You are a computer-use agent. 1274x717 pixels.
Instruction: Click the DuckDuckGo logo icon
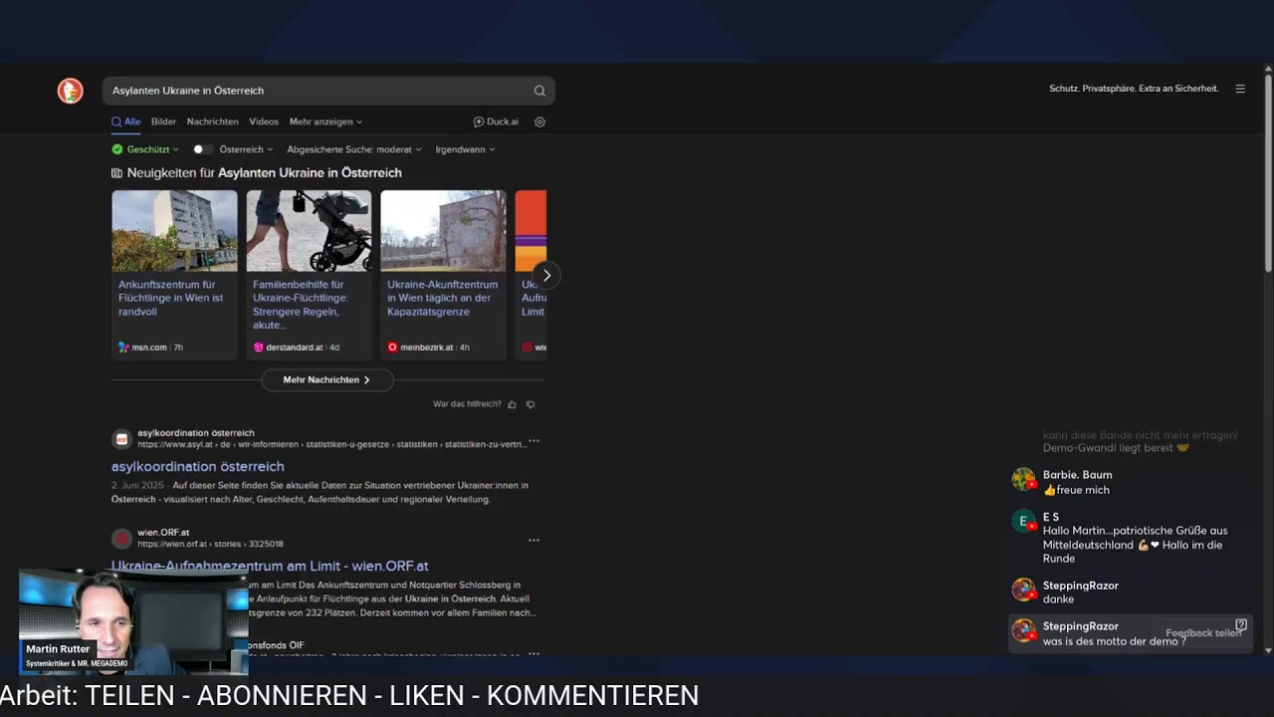tap(70, 91)
